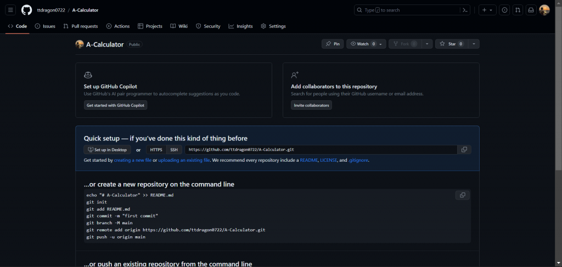
Task: Open the repository Settings tab
Action: click(x=273, y=26)
